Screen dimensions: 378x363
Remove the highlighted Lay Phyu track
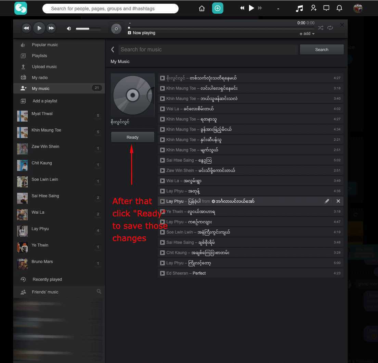tap(338, 201)
